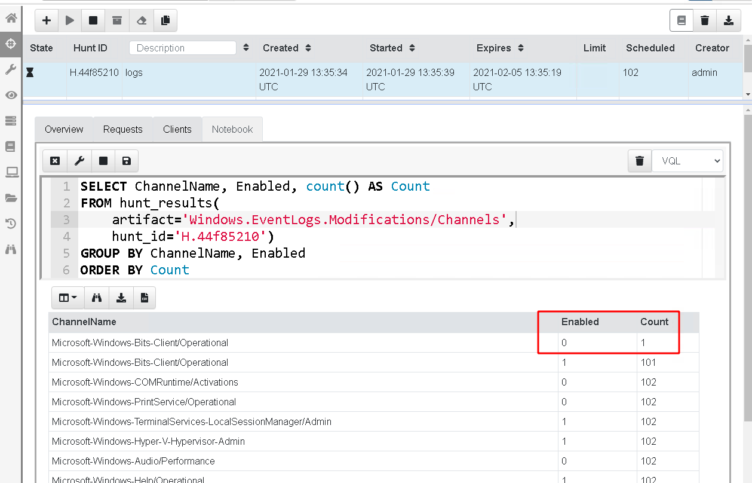This screenshot has height=483, width=752.
Task: Stop the hunt with top toolbar stop icon
Action: click(93, 20)
